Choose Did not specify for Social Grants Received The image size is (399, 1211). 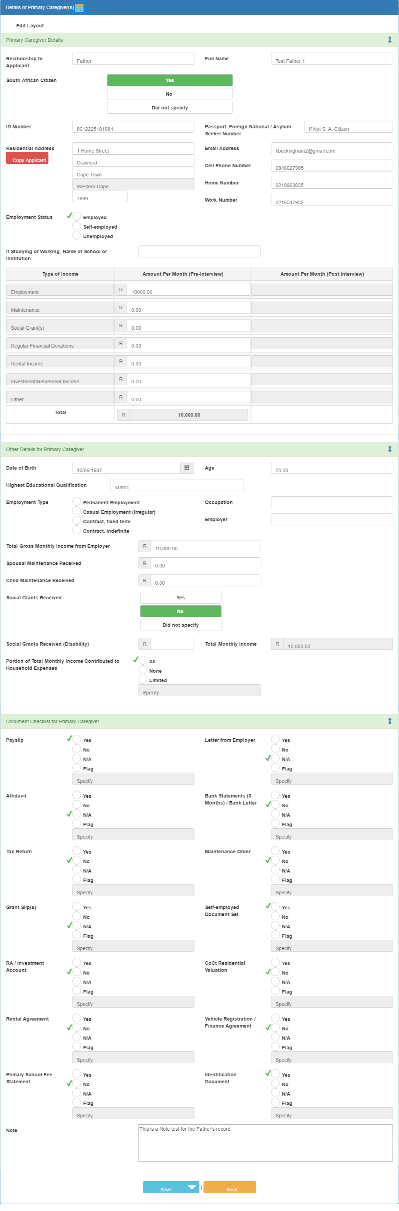[181, 625]
